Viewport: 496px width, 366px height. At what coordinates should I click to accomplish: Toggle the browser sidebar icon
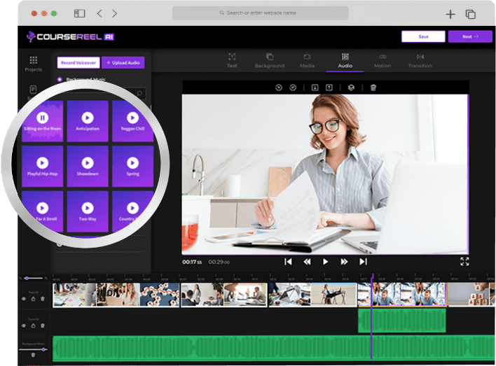79,13
